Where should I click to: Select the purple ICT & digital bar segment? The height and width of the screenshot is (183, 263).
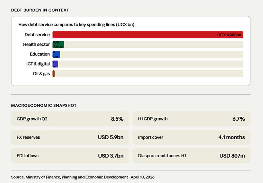pyautogui.click(x=55, y=64)
